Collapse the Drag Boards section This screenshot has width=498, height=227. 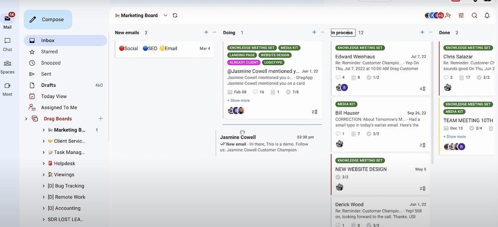tap(26, 119)
